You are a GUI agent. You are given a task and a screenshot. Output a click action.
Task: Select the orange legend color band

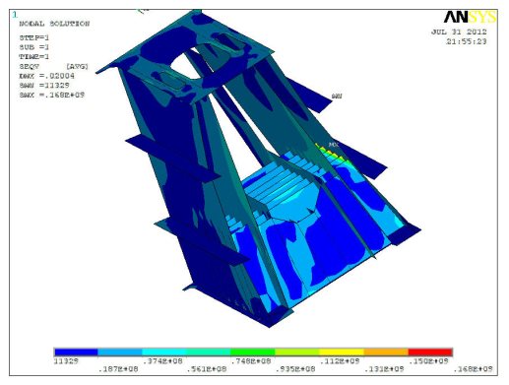click(x=386, y=353)
